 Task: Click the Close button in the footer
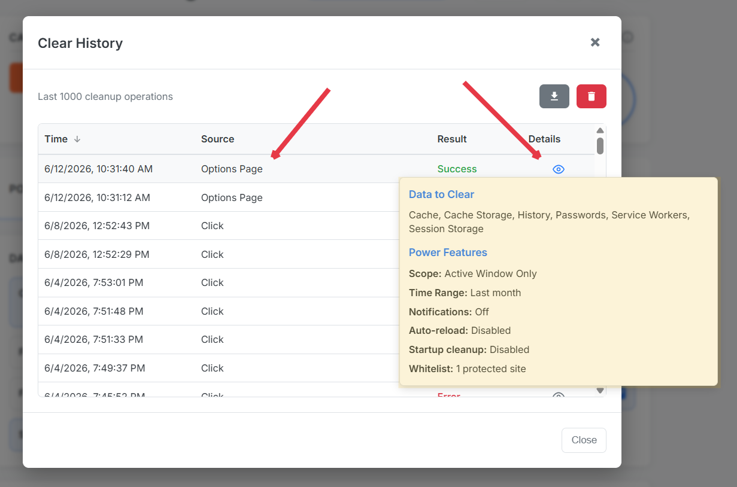pyautogui.click(x=584, y=440)
